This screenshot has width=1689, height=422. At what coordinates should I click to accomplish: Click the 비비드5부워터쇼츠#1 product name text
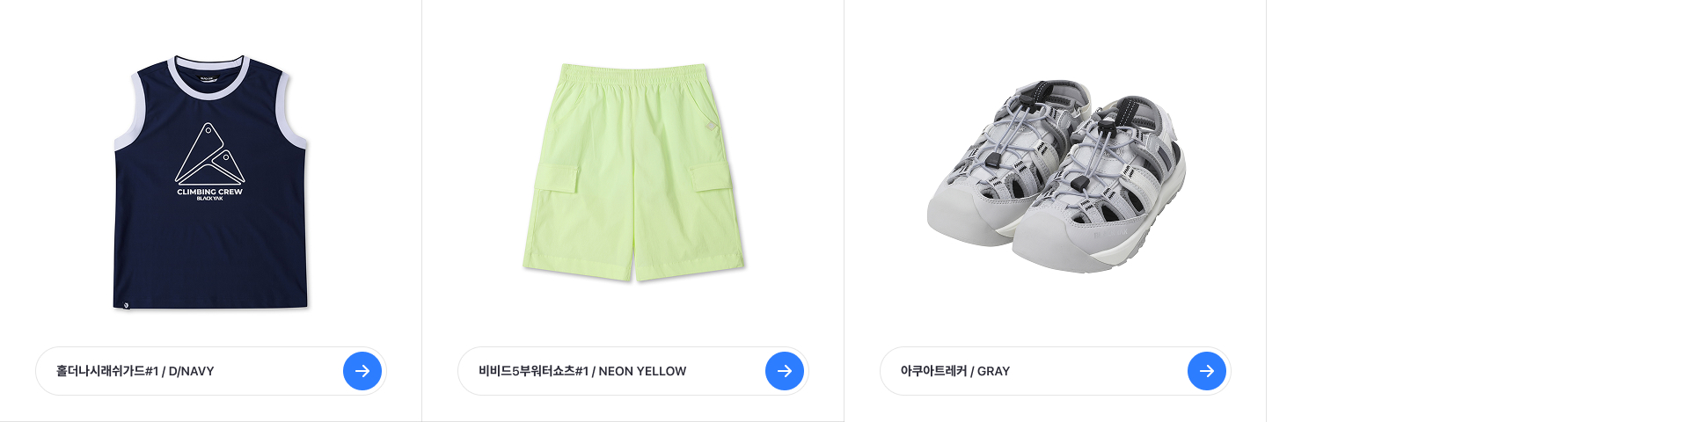click(533, 371)
